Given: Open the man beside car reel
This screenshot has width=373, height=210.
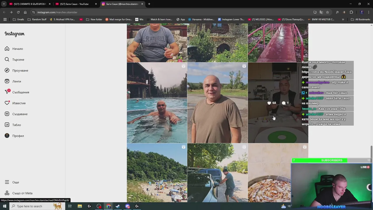Looking at the screenshot, I should click(217, 173).
